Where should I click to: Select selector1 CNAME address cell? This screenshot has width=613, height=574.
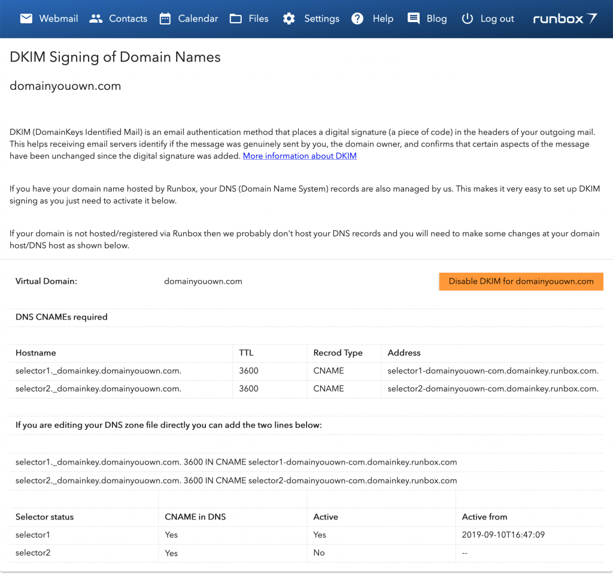coord(493,370)
